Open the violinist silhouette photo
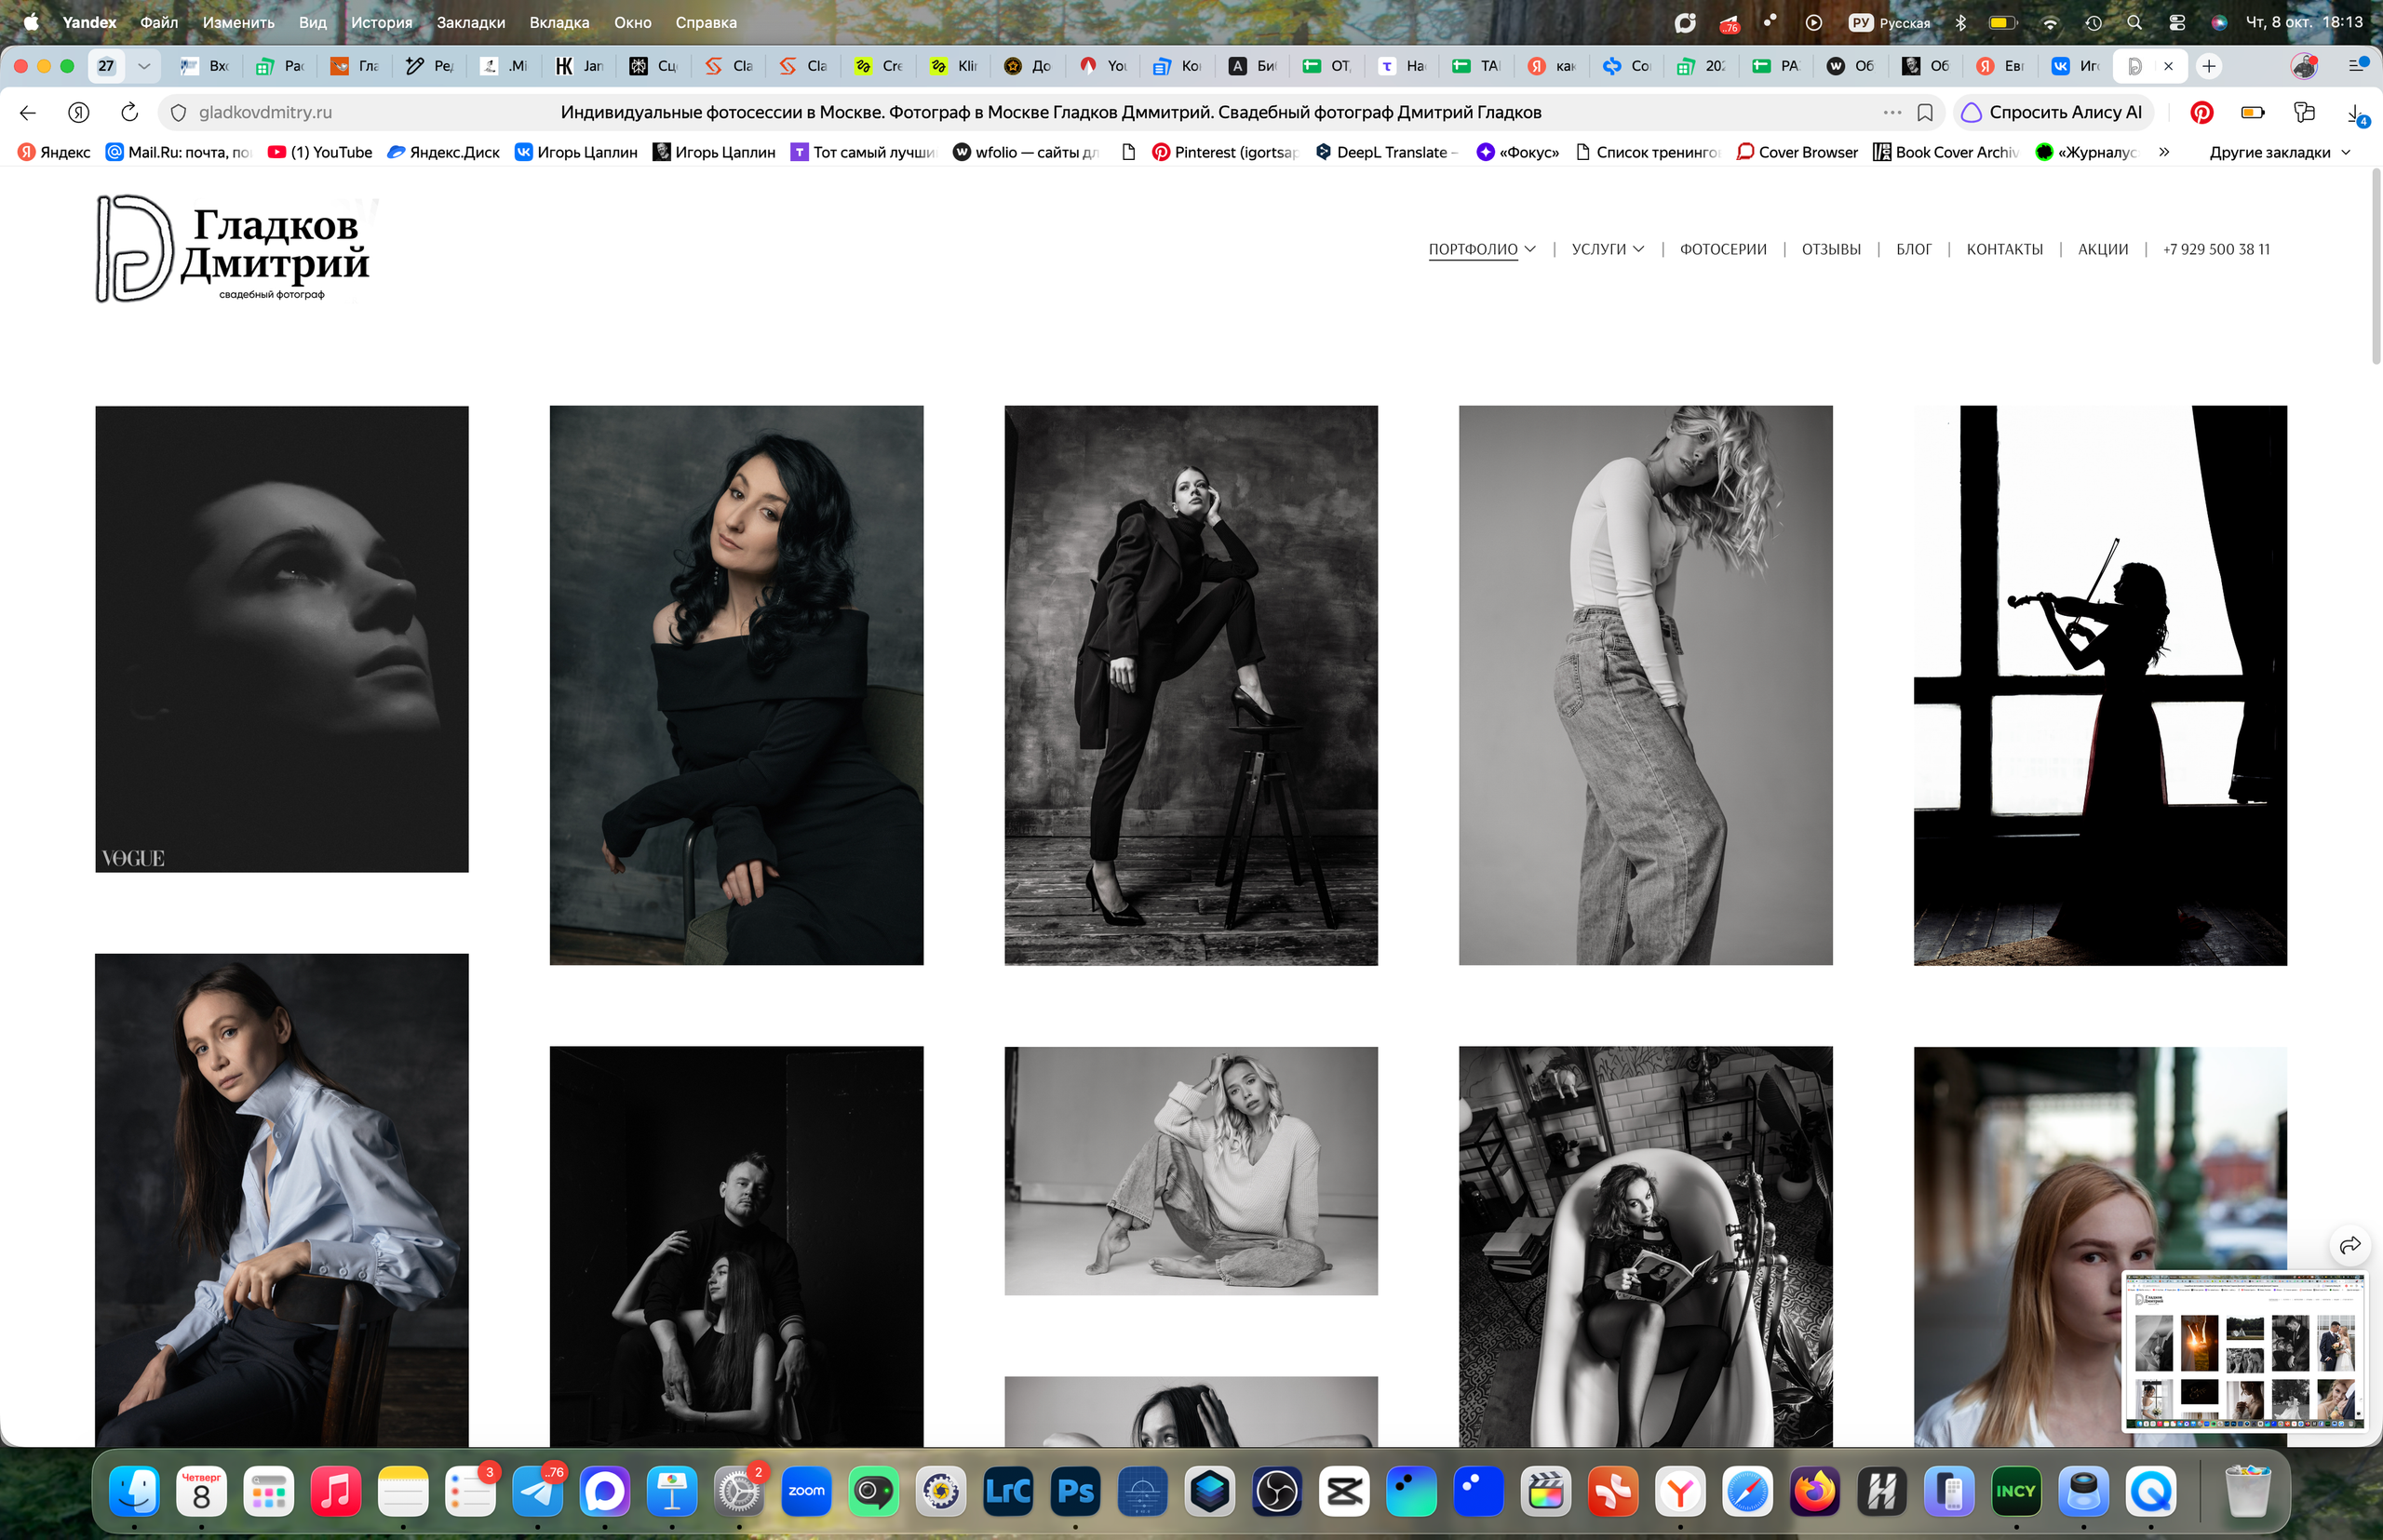This screenshot has width=2383, height=1540. [x=2100, y=685]
